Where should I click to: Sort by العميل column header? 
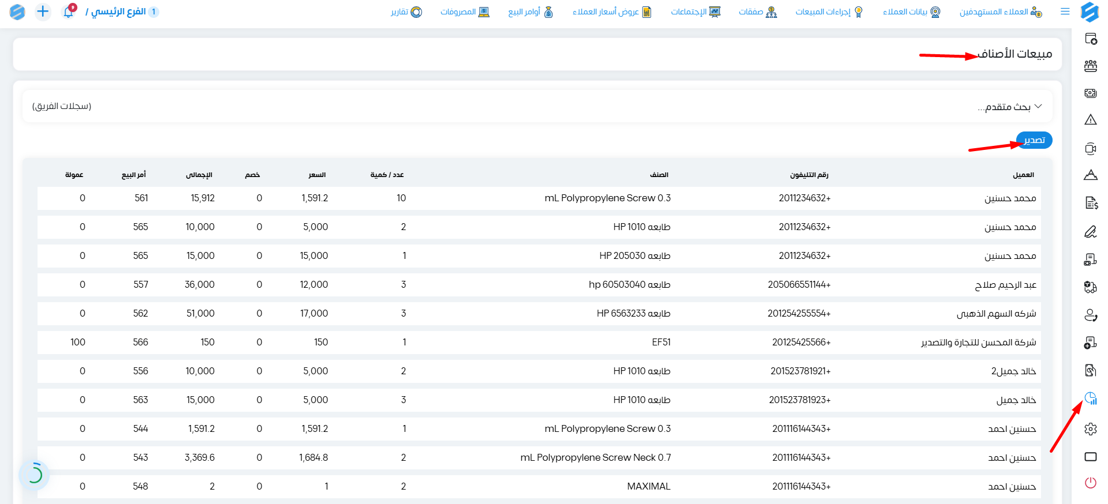pos(1023,175)
